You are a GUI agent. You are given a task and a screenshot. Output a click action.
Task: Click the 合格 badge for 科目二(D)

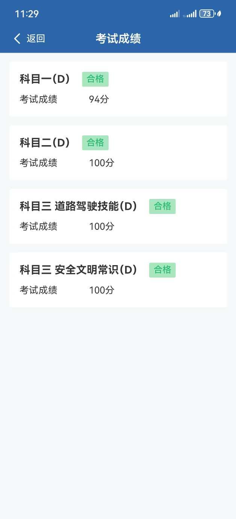tap(95, 143)
